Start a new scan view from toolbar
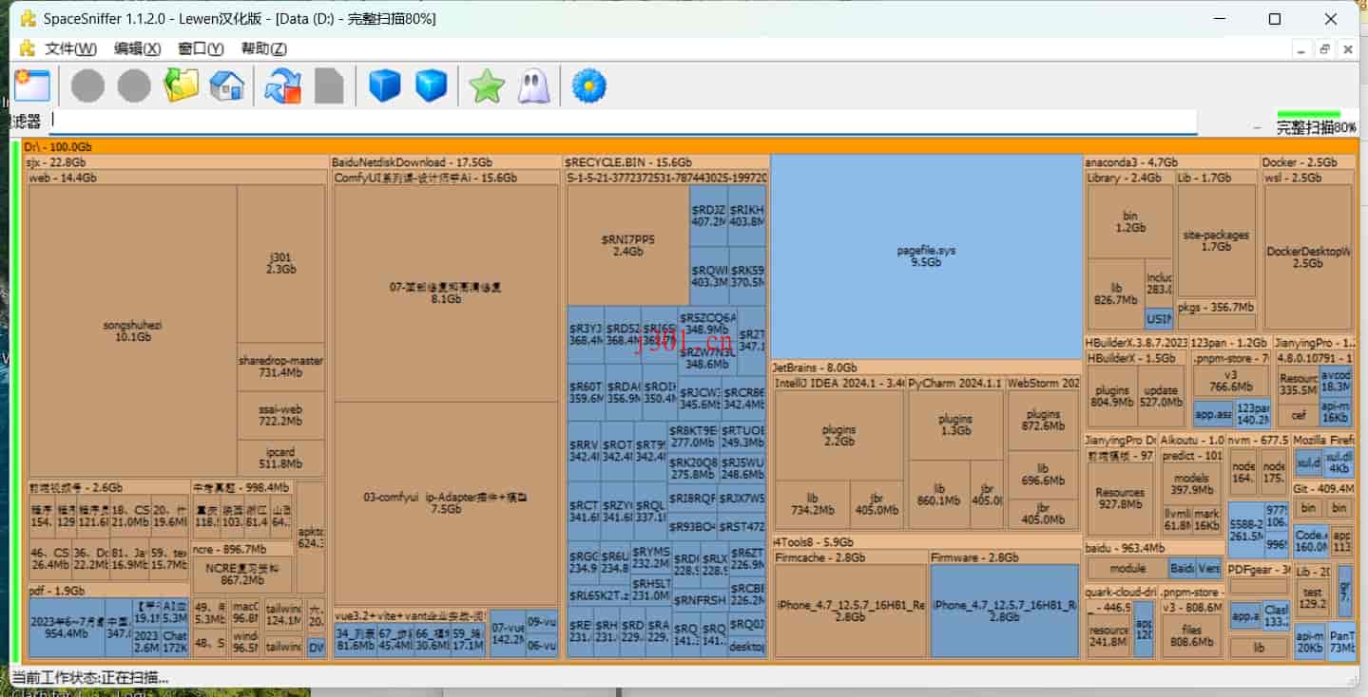1368x697 pixels. (x=31, y=85)
